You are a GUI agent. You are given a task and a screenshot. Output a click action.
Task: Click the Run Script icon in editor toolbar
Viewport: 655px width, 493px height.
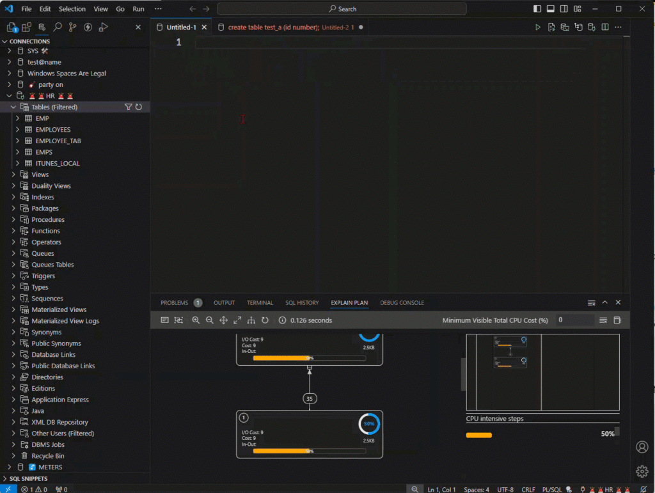(551, 27)
